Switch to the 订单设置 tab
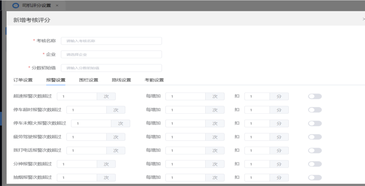Viewport: 365px width, 186px height. (x=23, y=80)
